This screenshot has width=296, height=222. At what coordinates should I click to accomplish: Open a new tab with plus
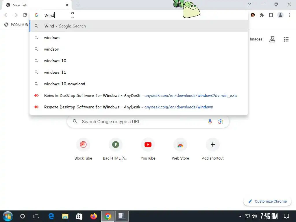[78, 5]
